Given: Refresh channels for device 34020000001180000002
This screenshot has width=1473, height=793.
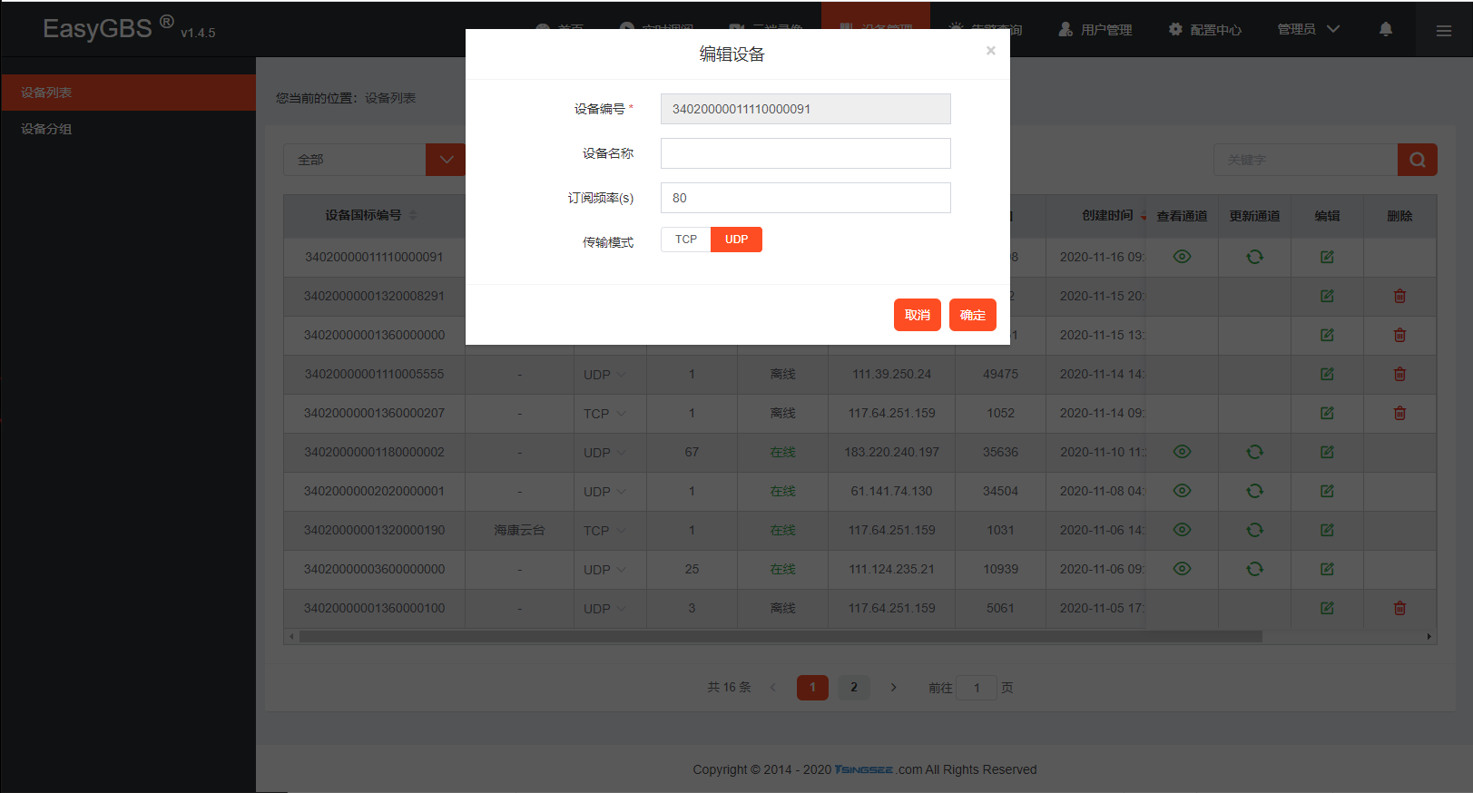Looking at the screenshot, I should pyautogui.click(x=1254, y=452).
